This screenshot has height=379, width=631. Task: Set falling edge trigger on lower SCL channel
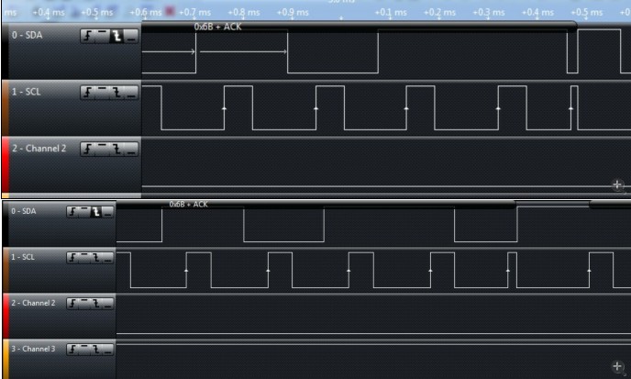(x=95, y=258)
